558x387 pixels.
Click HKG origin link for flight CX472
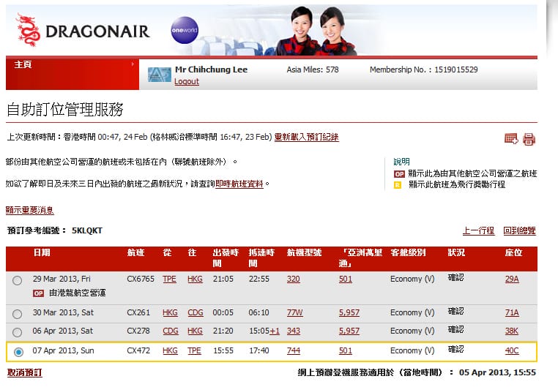tap(170, 350)
